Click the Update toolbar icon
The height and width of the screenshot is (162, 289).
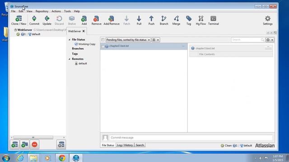(x=47, y=20)
